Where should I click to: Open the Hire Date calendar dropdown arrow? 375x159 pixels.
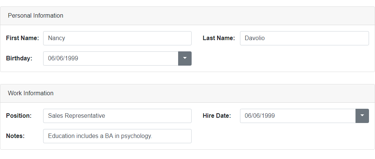point(362,116)
